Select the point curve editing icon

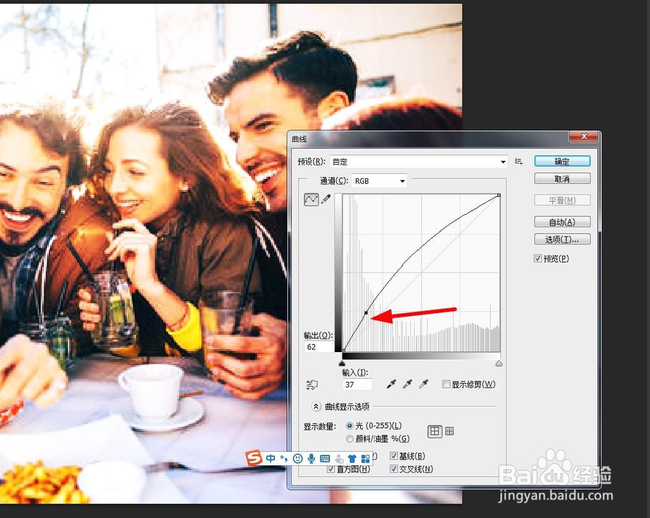click(311, 199)
